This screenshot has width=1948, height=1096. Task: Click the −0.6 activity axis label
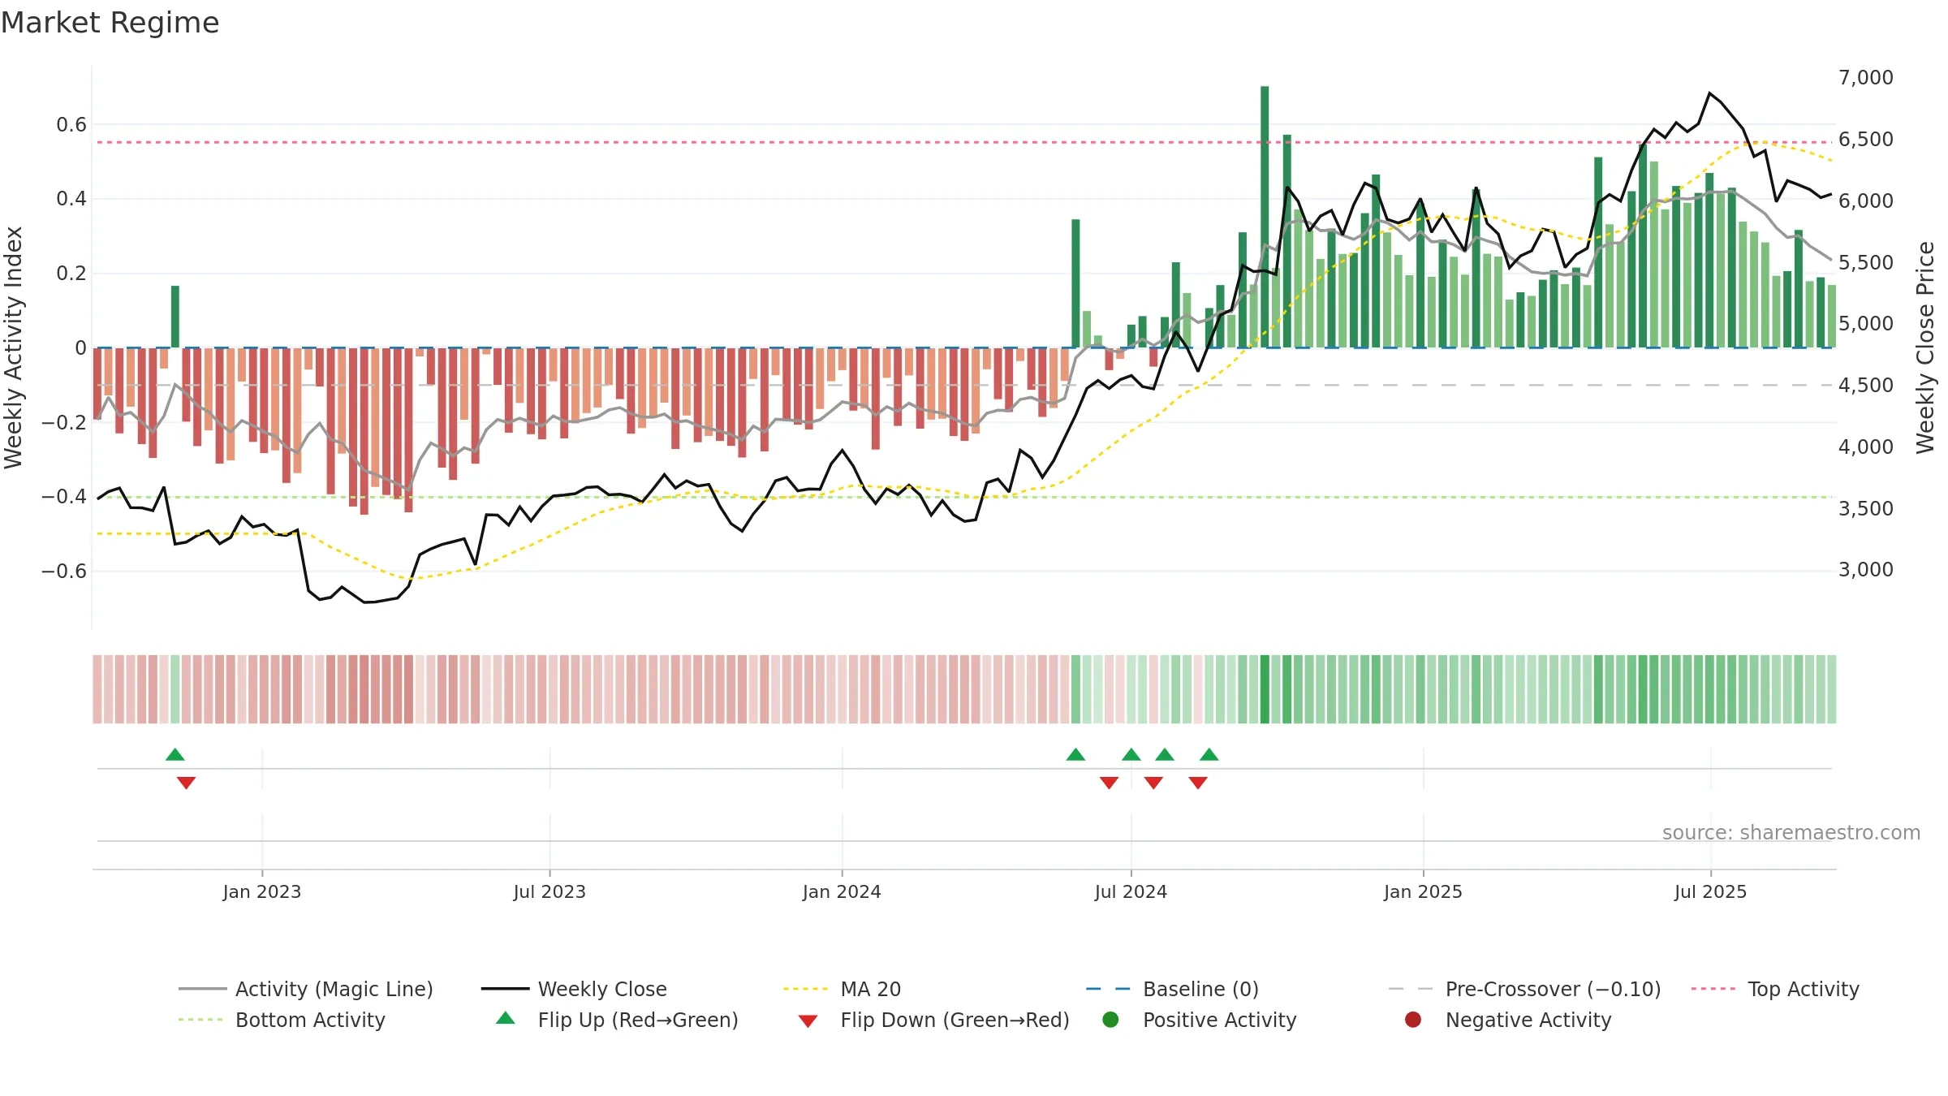pos(64,571)
